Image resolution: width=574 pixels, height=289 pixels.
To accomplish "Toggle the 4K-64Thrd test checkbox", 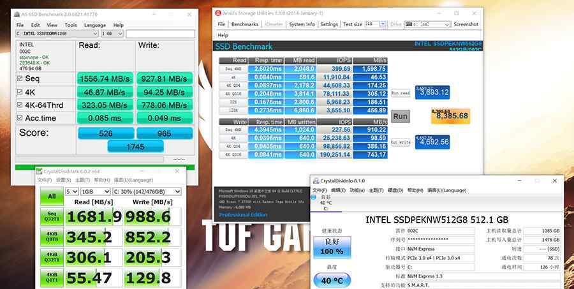I will click(x=20, y=105).
